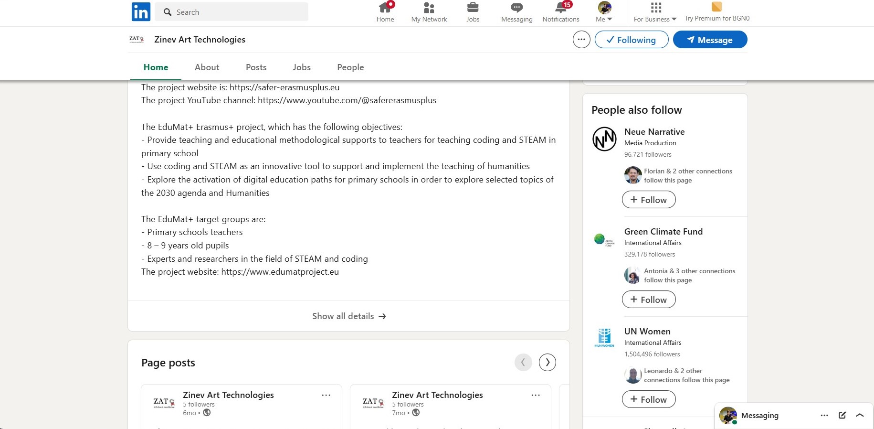
Task: Switch to the About tab
Action: point(207,67)
